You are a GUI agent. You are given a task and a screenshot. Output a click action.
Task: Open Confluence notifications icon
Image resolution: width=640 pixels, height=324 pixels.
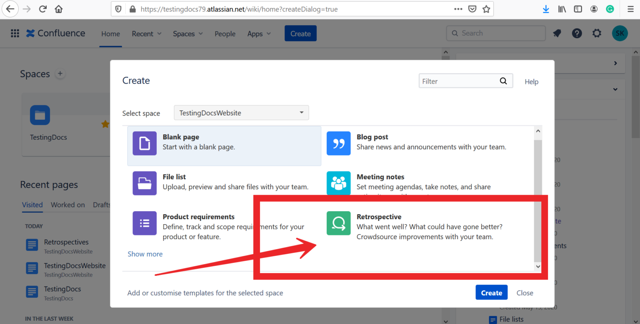click(x=557, y=34)
